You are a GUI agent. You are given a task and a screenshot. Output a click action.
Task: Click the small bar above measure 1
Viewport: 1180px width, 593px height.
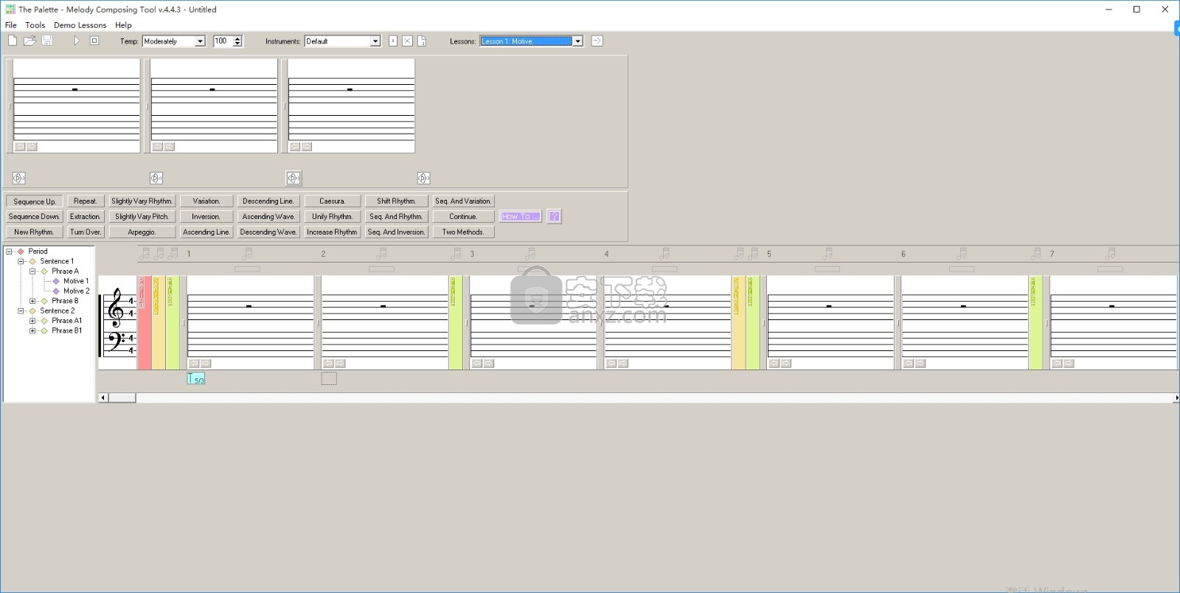(247, 269)
